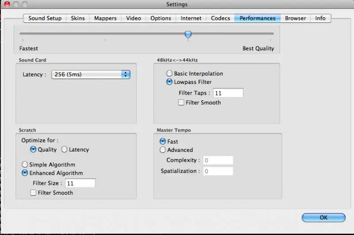The height and width of the screenshot is (235, 354).
Task: Enable Filter Smooth in Scratch section
Action: 33,193
